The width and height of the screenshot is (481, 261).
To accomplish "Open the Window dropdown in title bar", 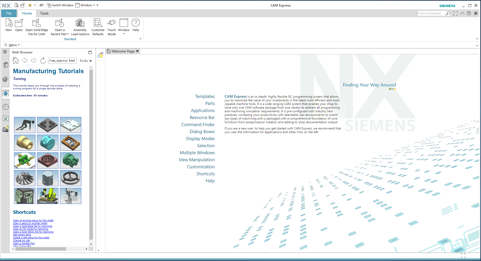I will [x=85, y=5].
